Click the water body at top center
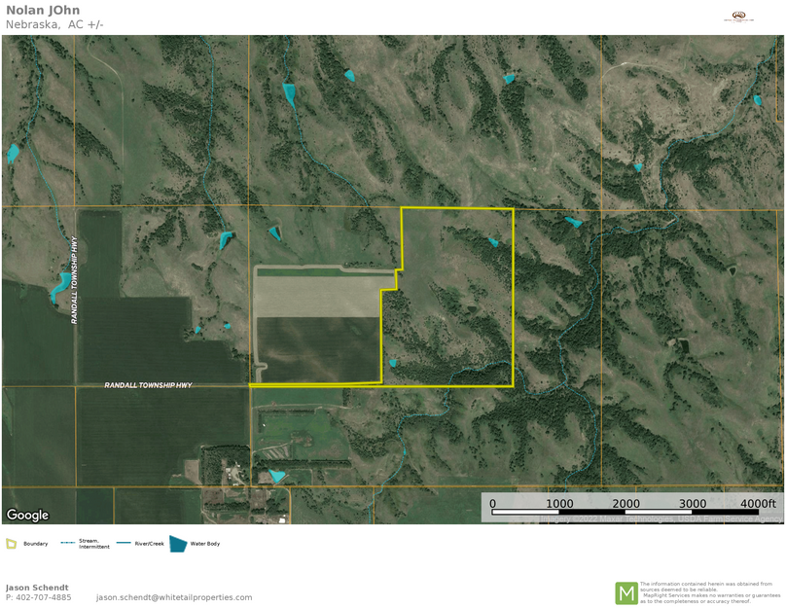The width and height of the screenshot is (786, 608). click(290, 93)
